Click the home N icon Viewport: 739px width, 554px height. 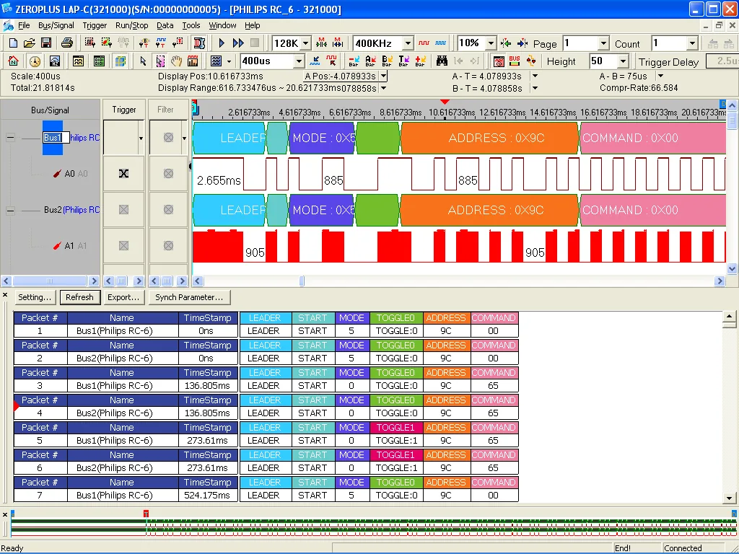click(x=13, y=61)
